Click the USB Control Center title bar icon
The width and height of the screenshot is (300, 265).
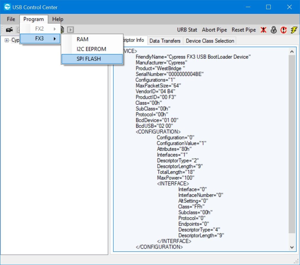click(x=7, y=7)
